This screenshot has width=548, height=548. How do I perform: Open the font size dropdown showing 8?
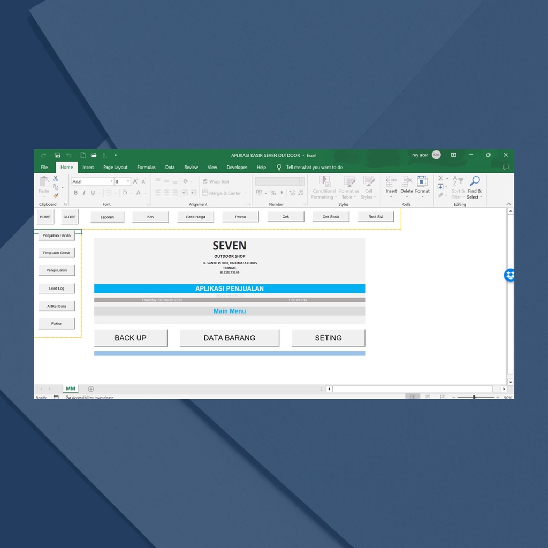(x=128, y=181)
